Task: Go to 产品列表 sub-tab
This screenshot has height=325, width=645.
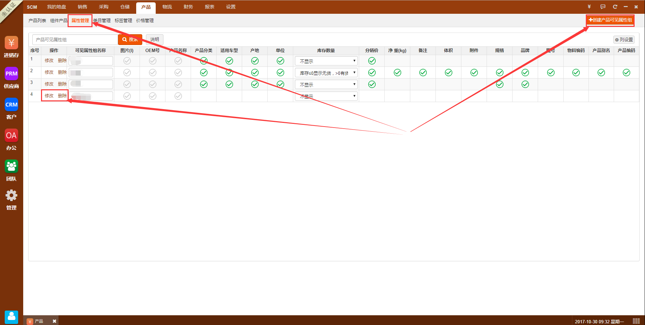Action: [x=37, y=20]
